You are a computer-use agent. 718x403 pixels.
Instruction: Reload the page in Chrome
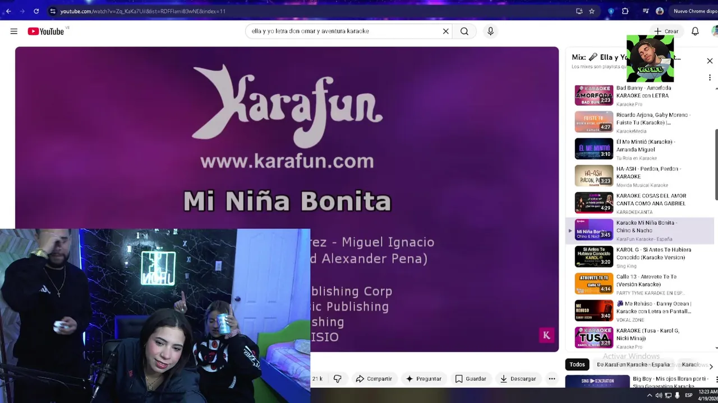(36, 11)
